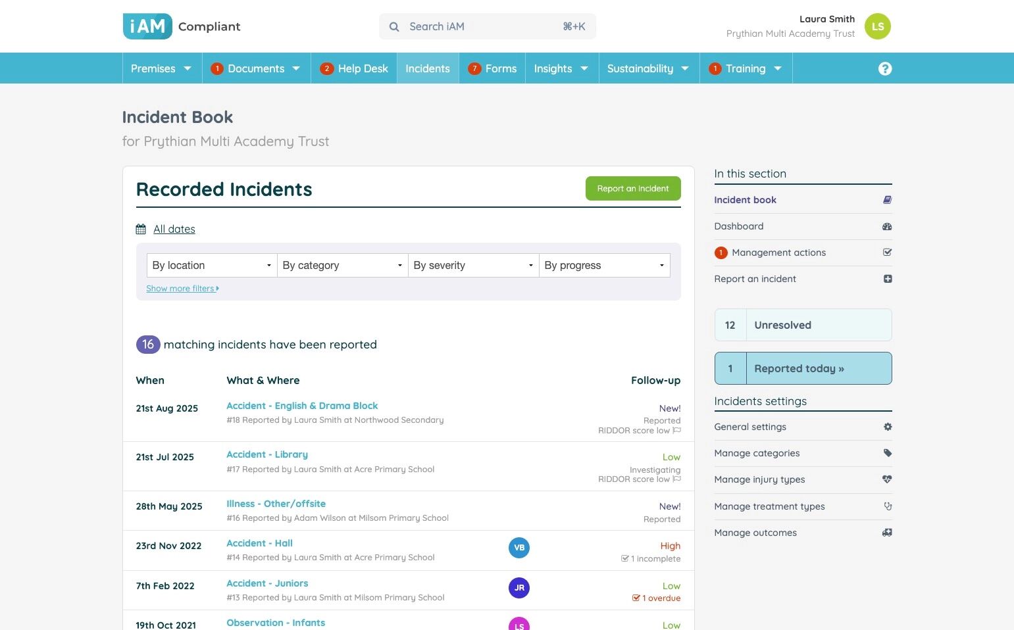Click the JR avatar on incident #13
This screenshot has height=630, width=1014.
519,588
